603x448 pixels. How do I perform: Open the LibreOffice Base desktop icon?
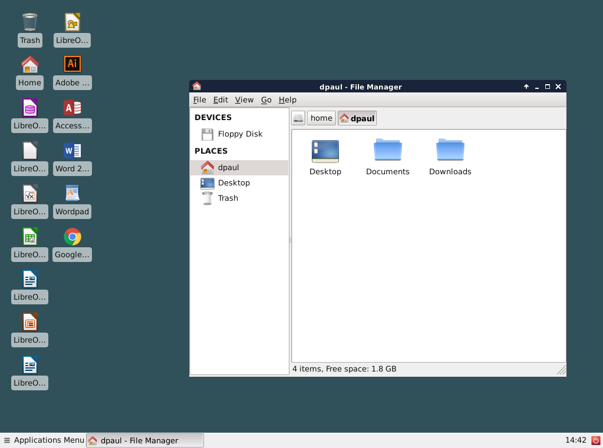click(29, 108)
